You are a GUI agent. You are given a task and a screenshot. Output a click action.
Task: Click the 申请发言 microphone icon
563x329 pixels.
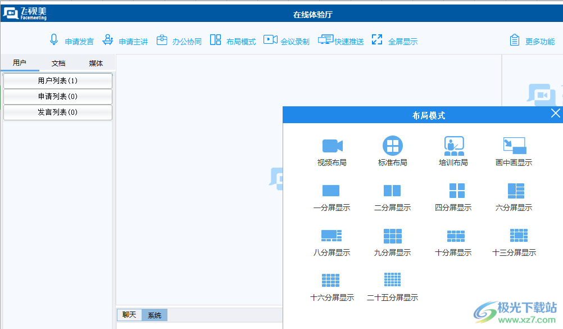(55, 40)
